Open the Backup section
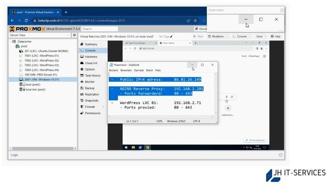Screen dimensions: 330x185 tap(89, 88)
